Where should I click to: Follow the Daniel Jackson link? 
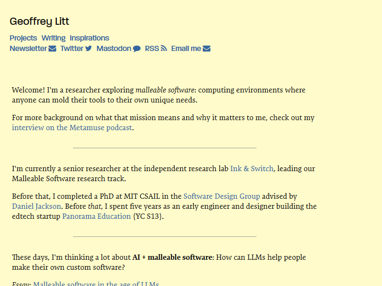click(36, 206)
